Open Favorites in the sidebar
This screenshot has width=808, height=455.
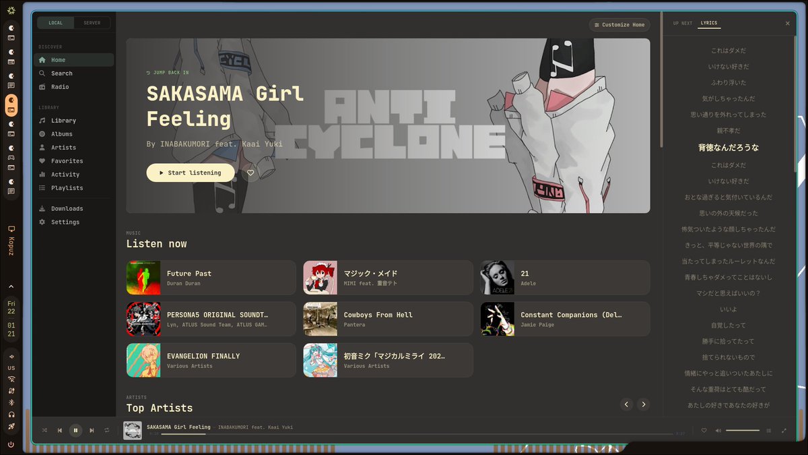(73, 161)
